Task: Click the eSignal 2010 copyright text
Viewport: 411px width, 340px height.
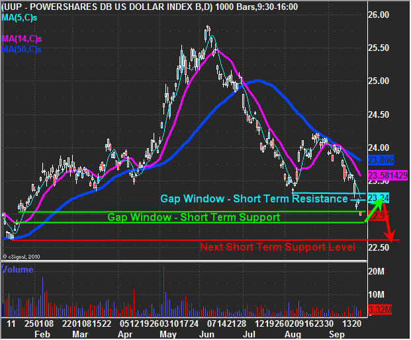Action: [21, 257]
